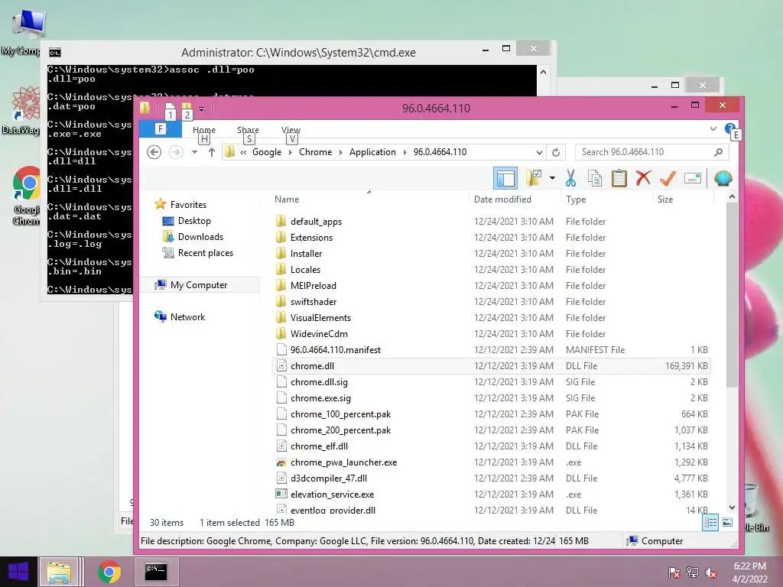Select Downloads under Favorites
Viewport: 783px width, 587px height.
200,237
